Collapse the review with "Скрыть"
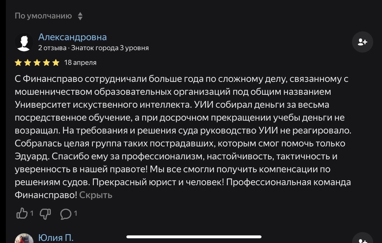 point(96,195)
